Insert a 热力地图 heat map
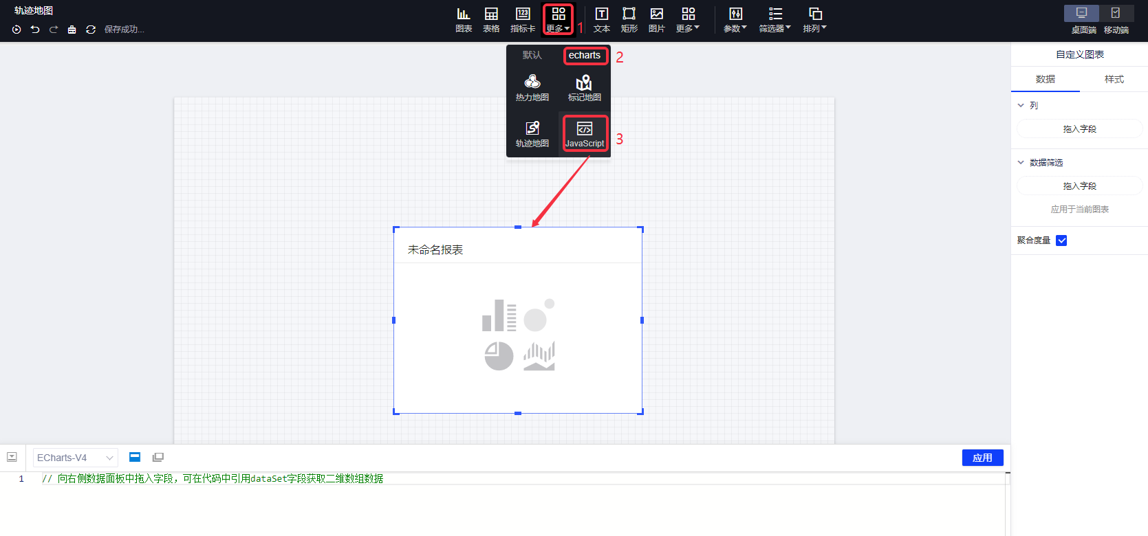This screenshot has width=1148, height=536. 532,88
